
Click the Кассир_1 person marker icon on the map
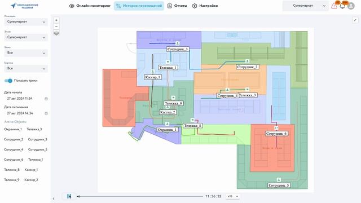click(152, 72)
